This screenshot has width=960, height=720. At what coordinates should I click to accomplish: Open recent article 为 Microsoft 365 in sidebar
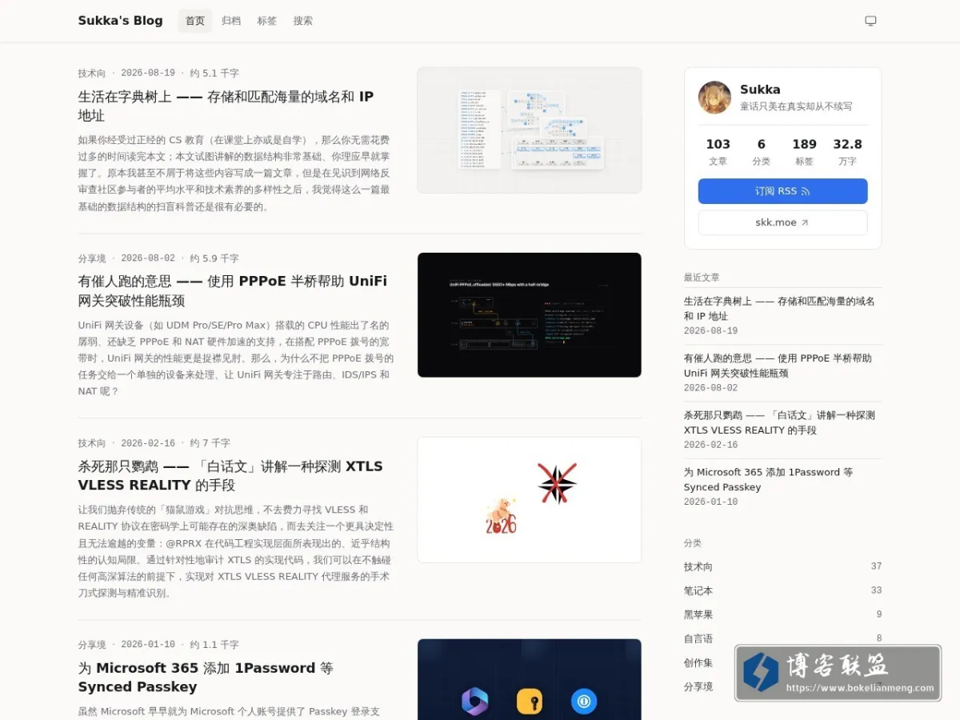click(x=768, y=479)
